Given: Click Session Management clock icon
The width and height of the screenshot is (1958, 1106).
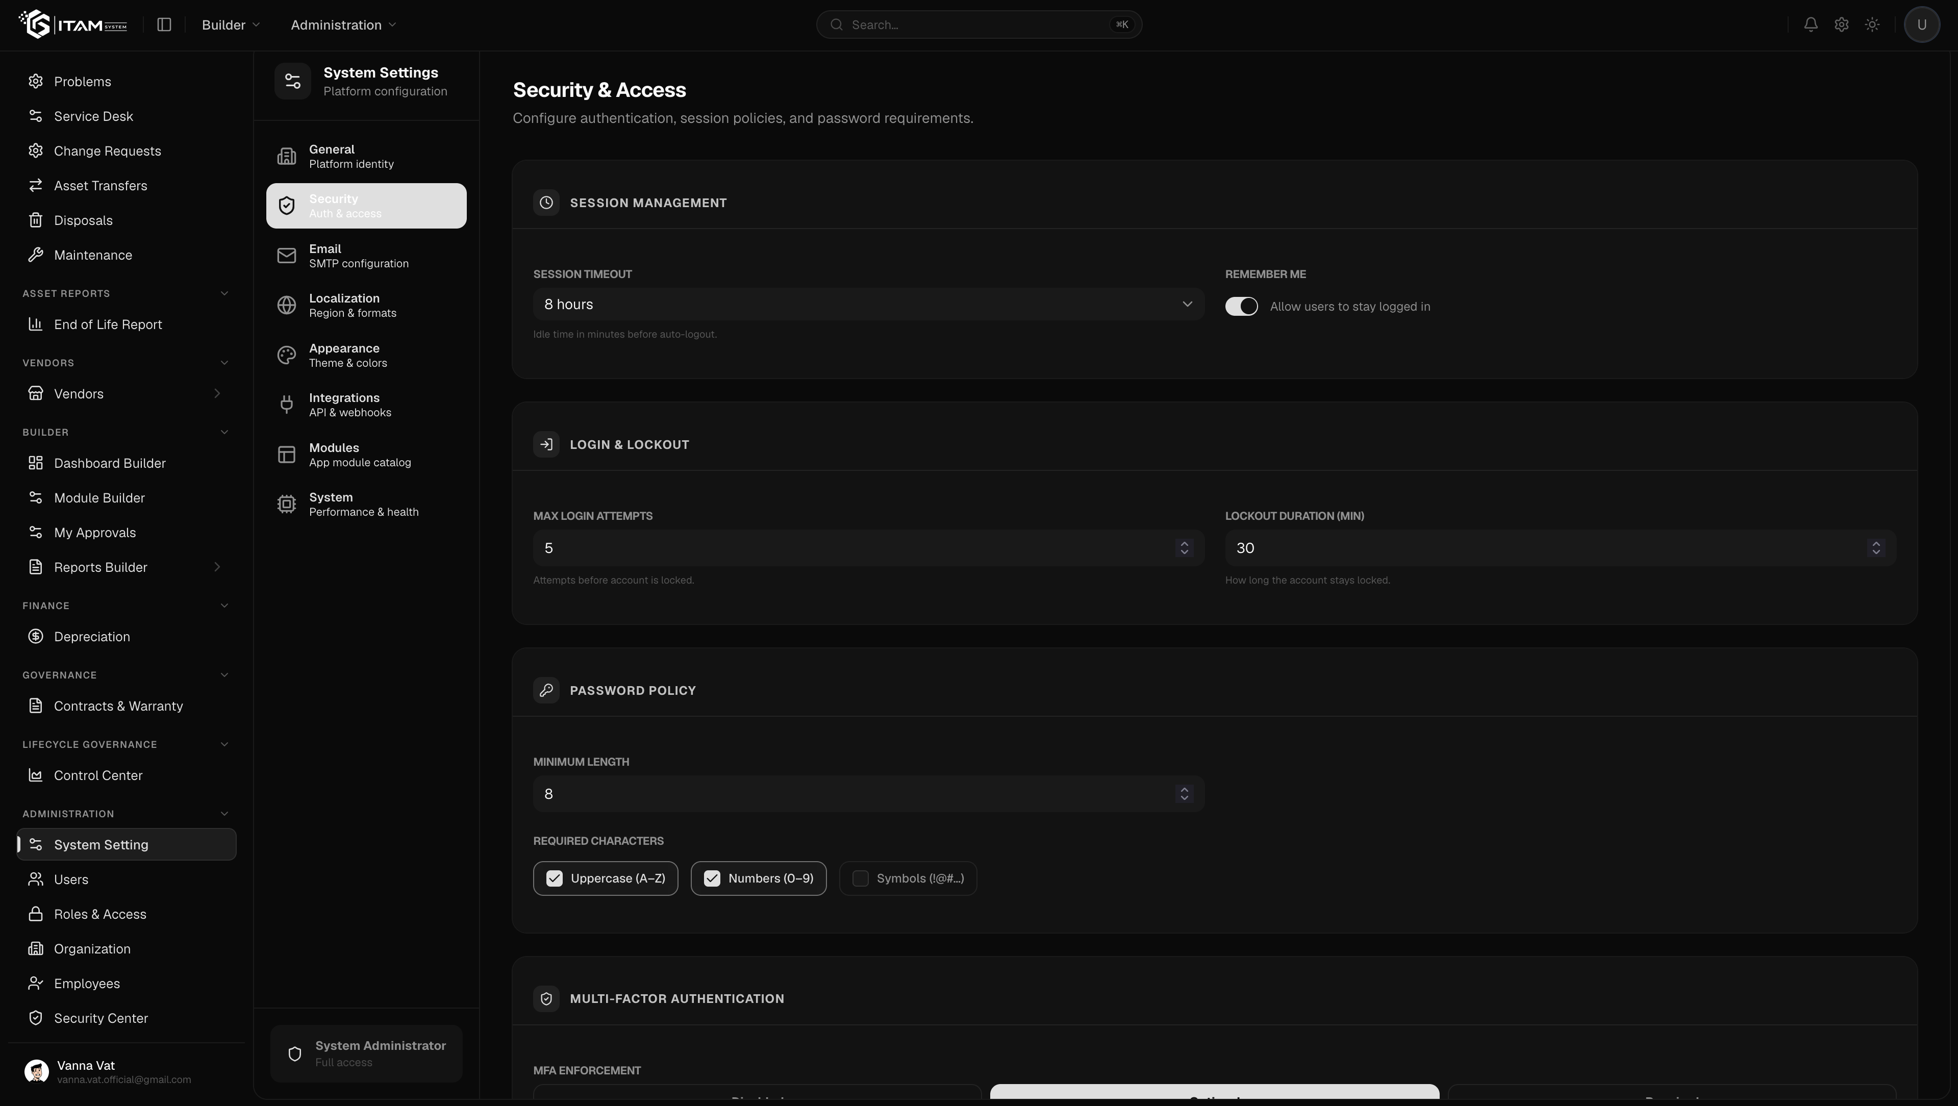Looking at the screenshot, I should (546, 202).
